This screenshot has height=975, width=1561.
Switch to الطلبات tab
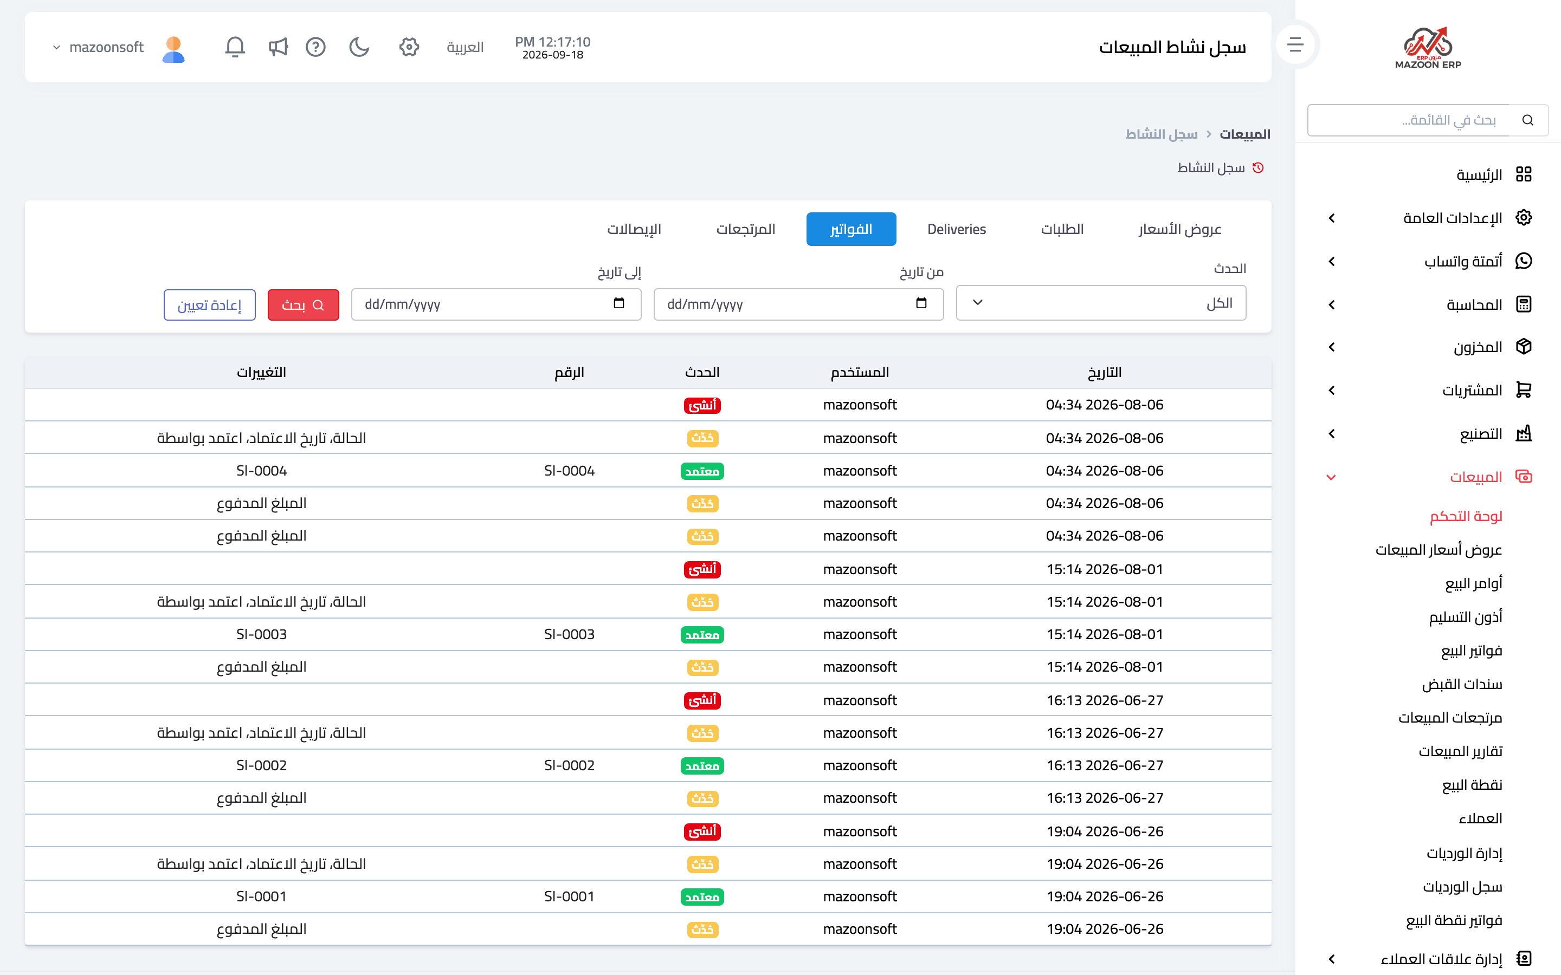[x=1062, y=229]
